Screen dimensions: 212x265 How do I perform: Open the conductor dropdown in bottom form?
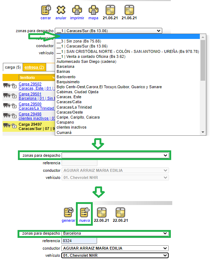click(x=115, y=248)
